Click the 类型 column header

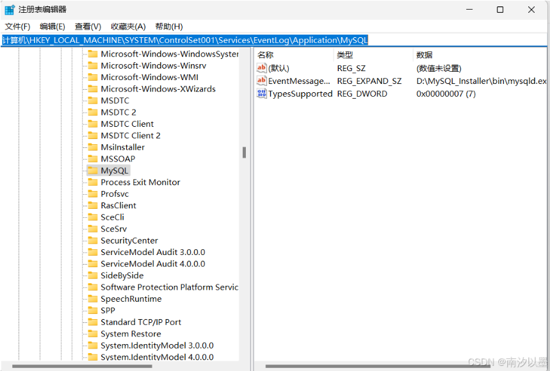click(x=345, y=55)
